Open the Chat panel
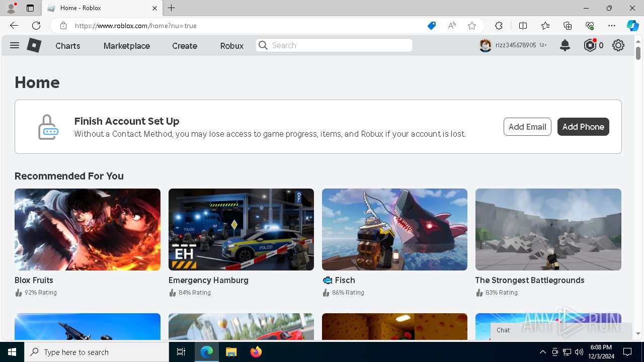644x362 pixels. [561, 330]
